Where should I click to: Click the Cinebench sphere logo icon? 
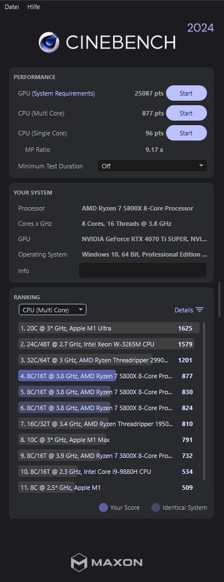(49, 42)
